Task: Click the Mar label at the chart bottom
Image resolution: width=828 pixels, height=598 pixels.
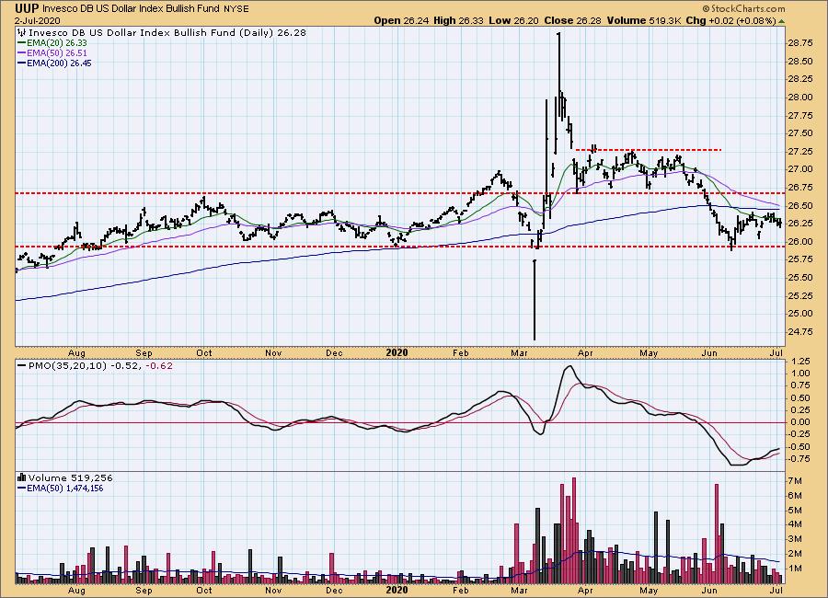Action: tap(520, 590)
